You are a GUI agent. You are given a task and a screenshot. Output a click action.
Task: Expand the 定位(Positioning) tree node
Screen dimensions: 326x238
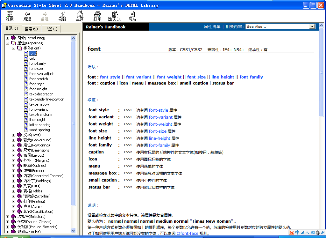tap(13, 145)
